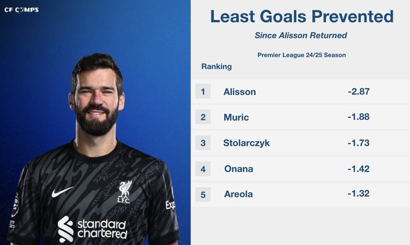Click the Ranking column header
Image resolution: width=410 pixels, height=245 pixels.
pyautogui.click(x=217, y=67)
